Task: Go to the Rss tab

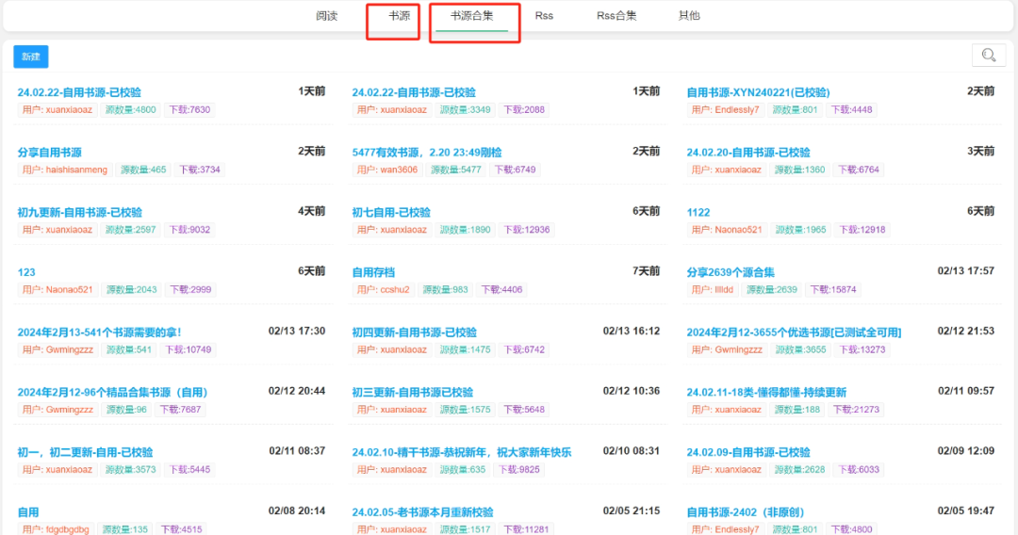Action: 544,16
